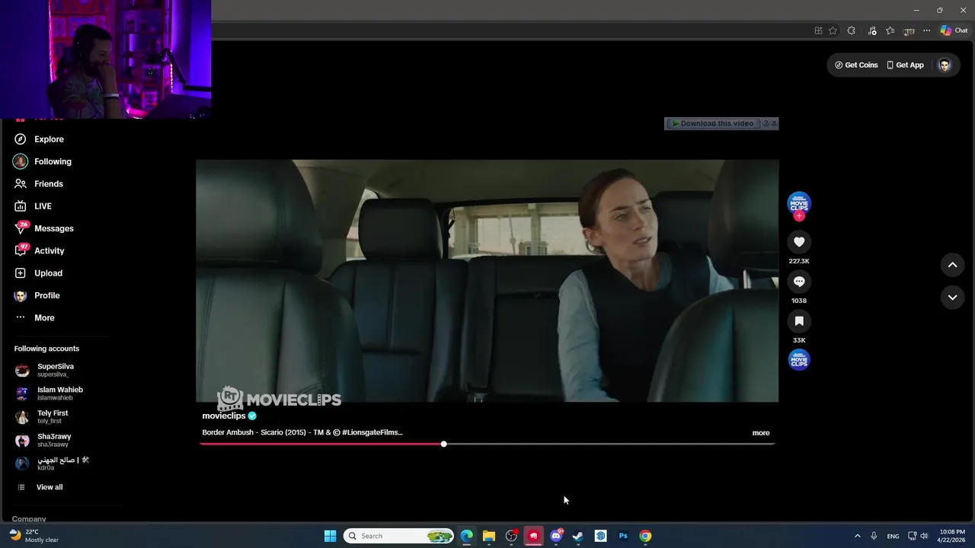Open Steam from the taskbar
The image size is (975, 548).
pyautogui.click(x=578, y=536)
